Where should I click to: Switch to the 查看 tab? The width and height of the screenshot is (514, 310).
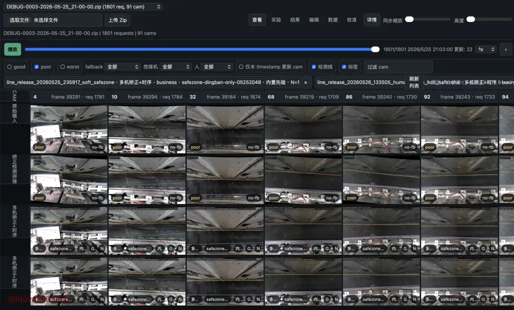pyautogui.click(x=257, y=20)
